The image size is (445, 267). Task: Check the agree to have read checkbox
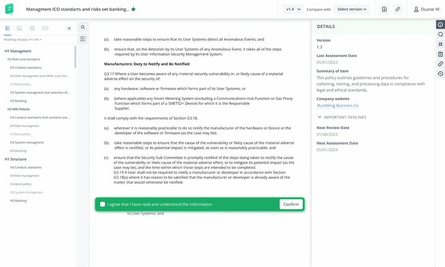(102, 204)
